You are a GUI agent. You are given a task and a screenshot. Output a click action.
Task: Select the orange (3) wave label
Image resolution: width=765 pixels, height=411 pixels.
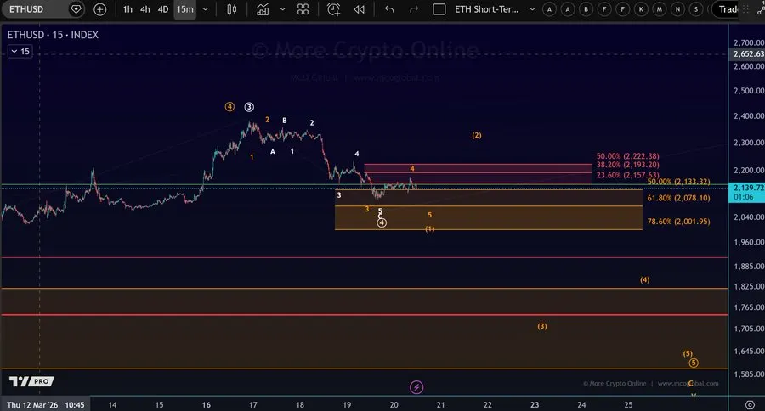[542, 326]
